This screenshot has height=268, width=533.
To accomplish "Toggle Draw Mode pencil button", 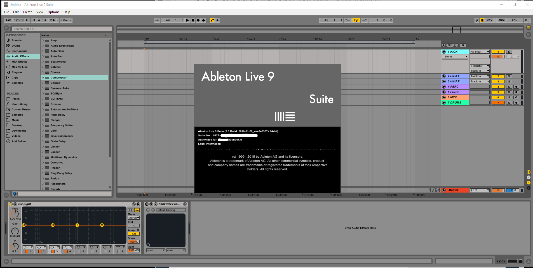I will pyautogui.click(x=477, y=20).
